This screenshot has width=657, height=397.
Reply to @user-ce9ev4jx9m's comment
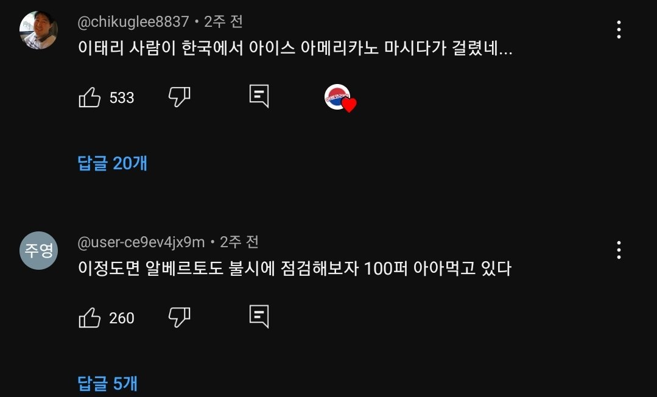tap(259, 317)
